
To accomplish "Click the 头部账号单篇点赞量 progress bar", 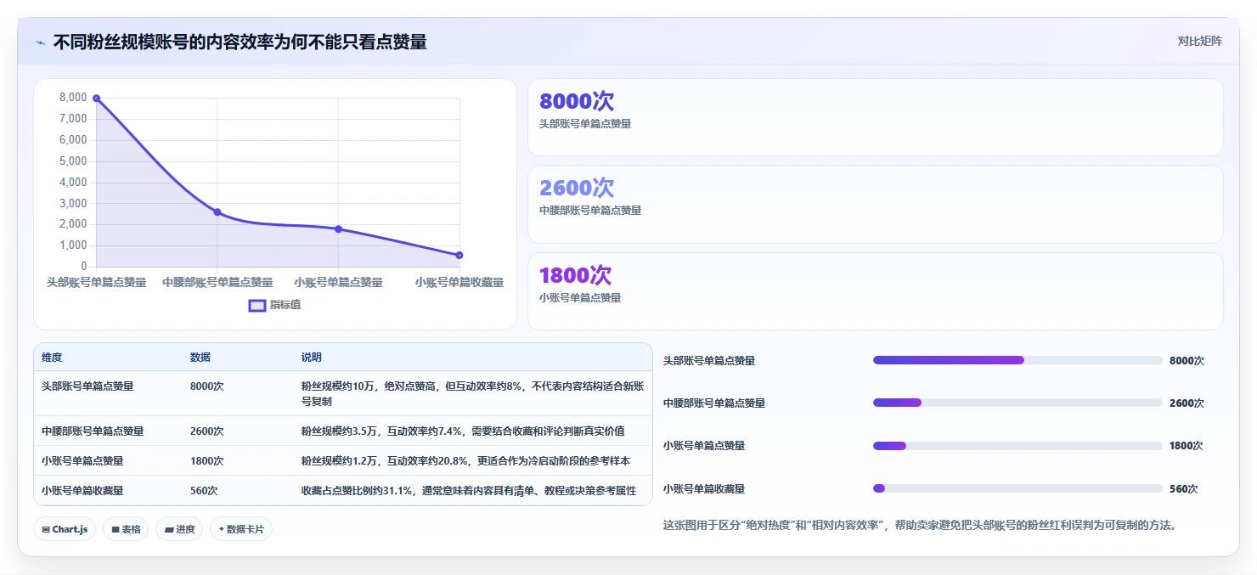I will click(1017, 360).
